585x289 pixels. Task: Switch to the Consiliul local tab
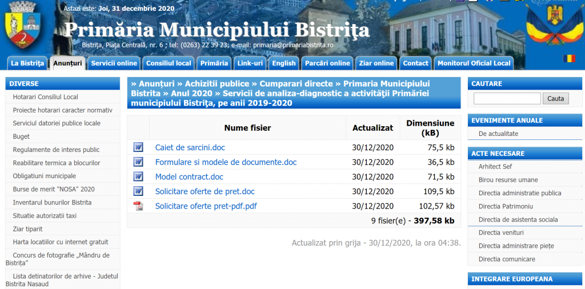(168, 63)
